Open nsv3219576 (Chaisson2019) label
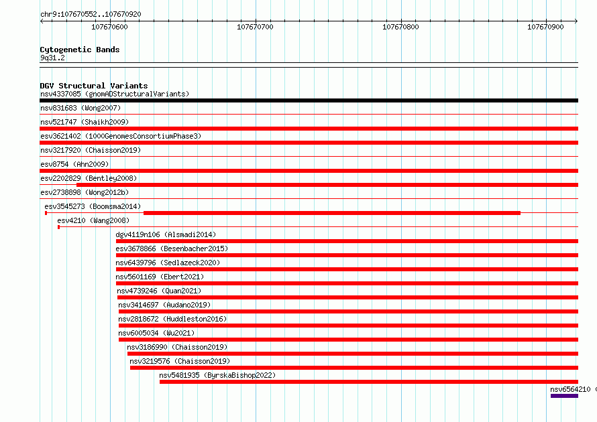Image resolution: width=597 pixels, height=422 pixels. 180,361
